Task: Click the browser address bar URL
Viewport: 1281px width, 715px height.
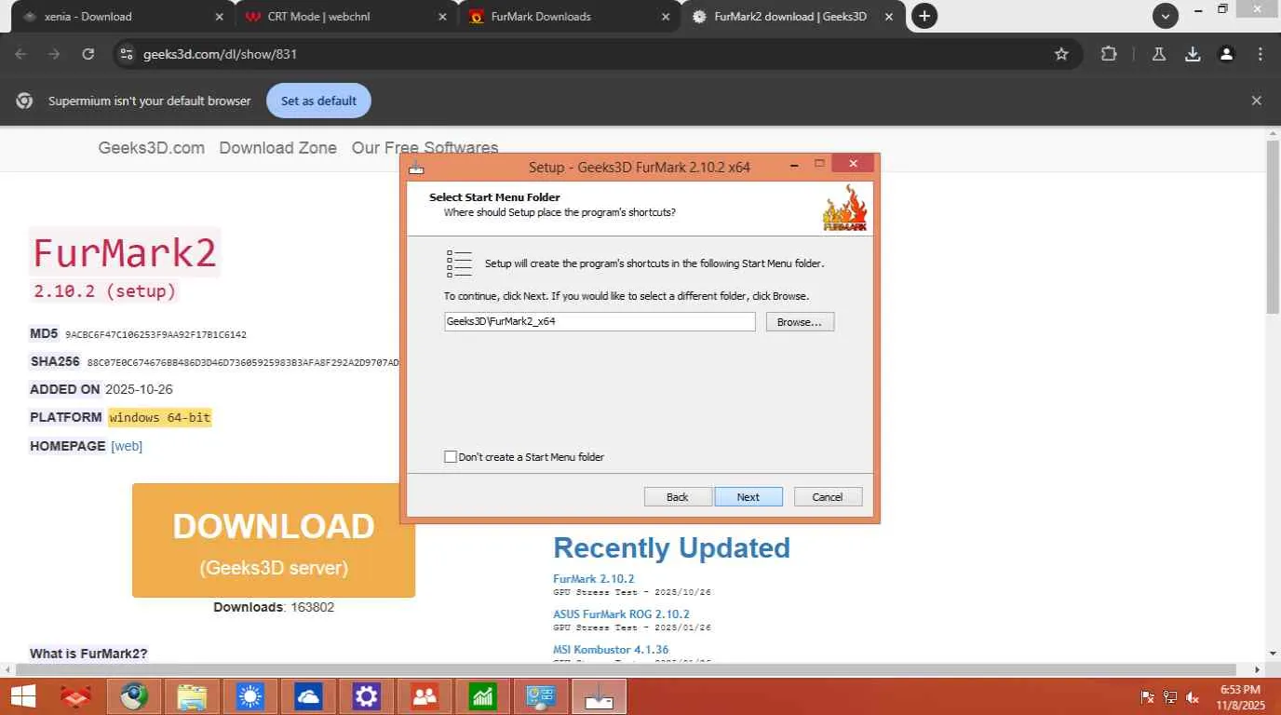Action: (220, 54)
